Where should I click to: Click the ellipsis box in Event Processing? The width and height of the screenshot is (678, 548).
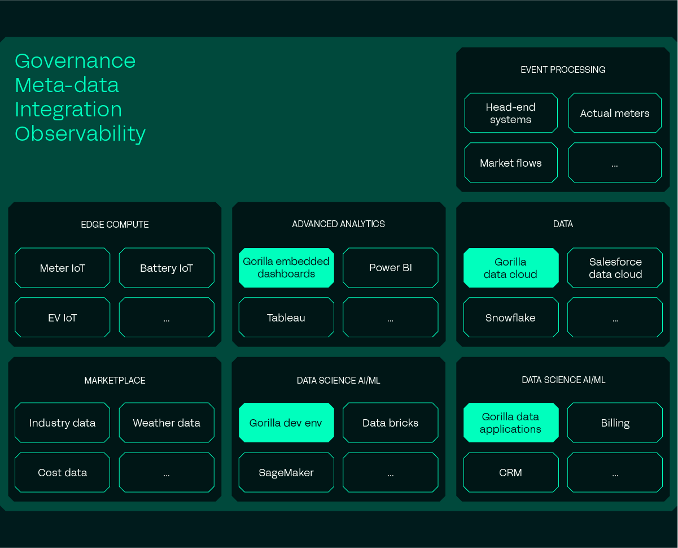615,163
